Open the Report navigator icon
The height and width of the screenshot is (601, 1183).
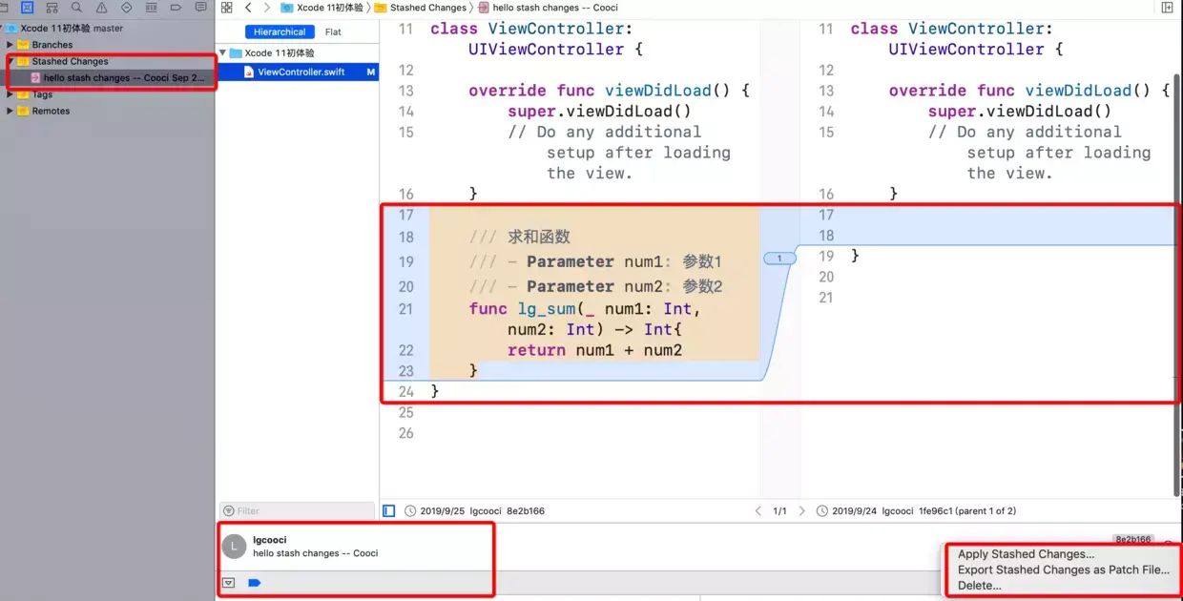199,8
